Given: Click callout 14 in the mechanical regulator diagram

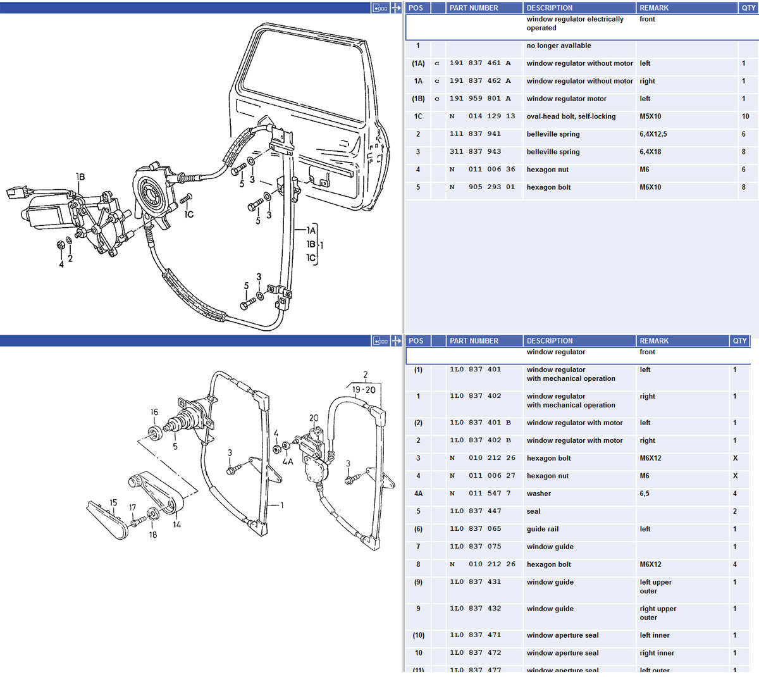Looking at the screenshot, I should click(x=177, y=525).
